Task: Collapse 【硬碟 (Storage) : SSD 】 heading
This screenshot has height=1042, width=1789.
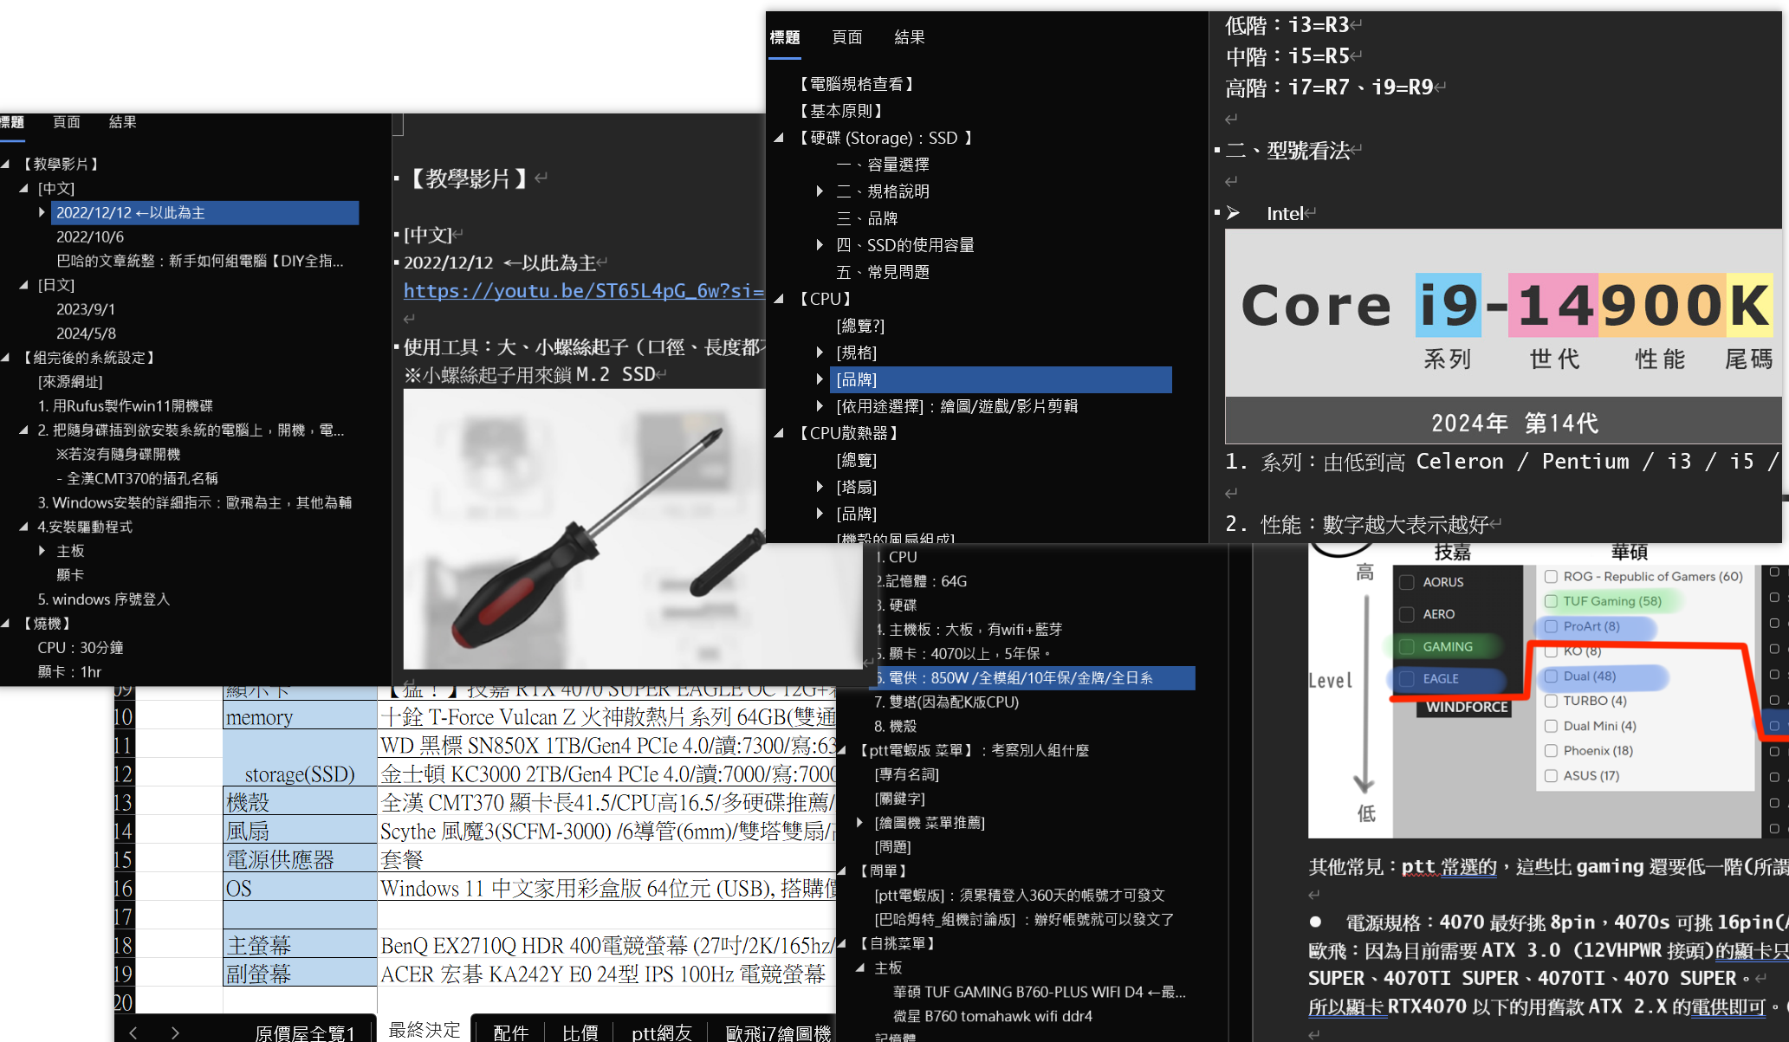Action: (779, 138)
